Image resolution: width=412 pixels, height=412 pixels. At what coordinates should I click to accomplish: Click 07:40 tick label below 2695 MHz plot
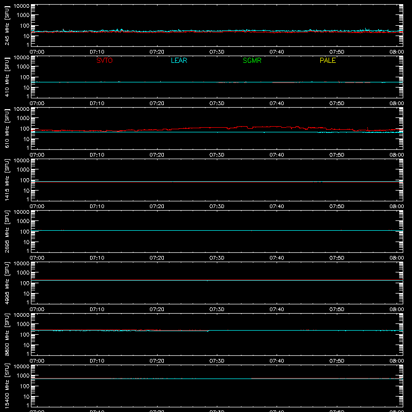277,258
